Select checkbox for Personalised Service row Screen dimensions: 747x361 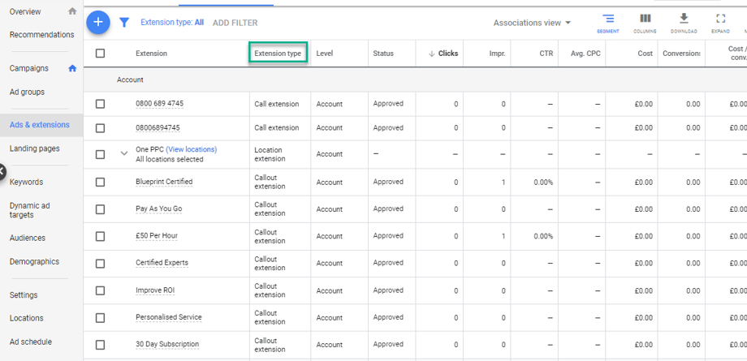pos(100,318)
